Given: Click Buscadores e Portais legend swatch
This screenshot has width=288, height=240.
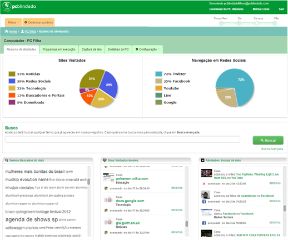Looking at the screenshot, I should click(12, 95).
